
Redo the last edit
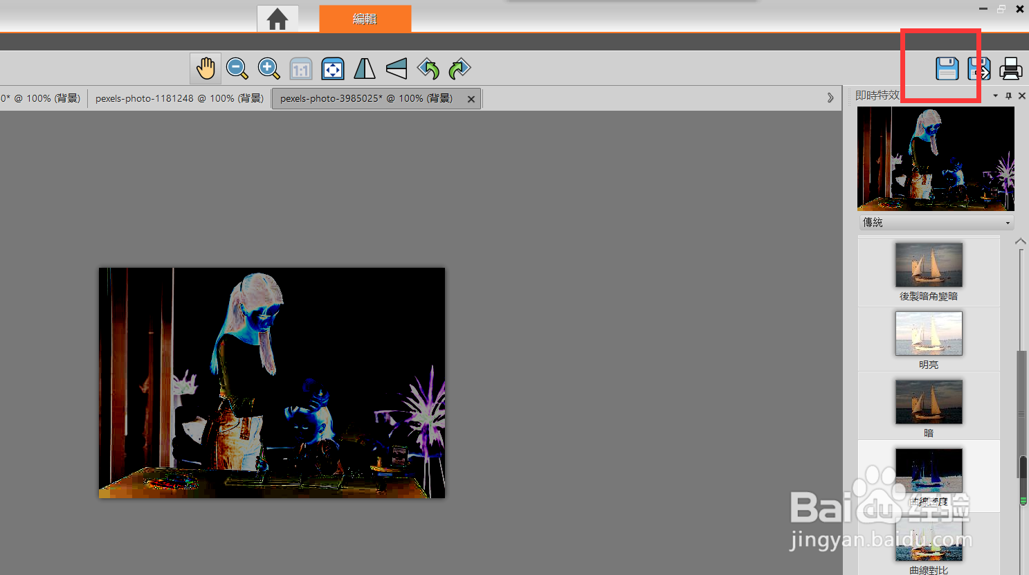click(x=459, y=69)
